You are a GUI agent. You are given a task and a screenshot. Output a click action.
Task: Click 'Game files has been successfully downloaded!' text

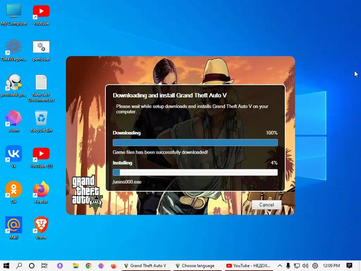(160, 152)
